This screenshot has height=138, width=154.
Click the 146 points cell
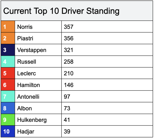[107, 85]
